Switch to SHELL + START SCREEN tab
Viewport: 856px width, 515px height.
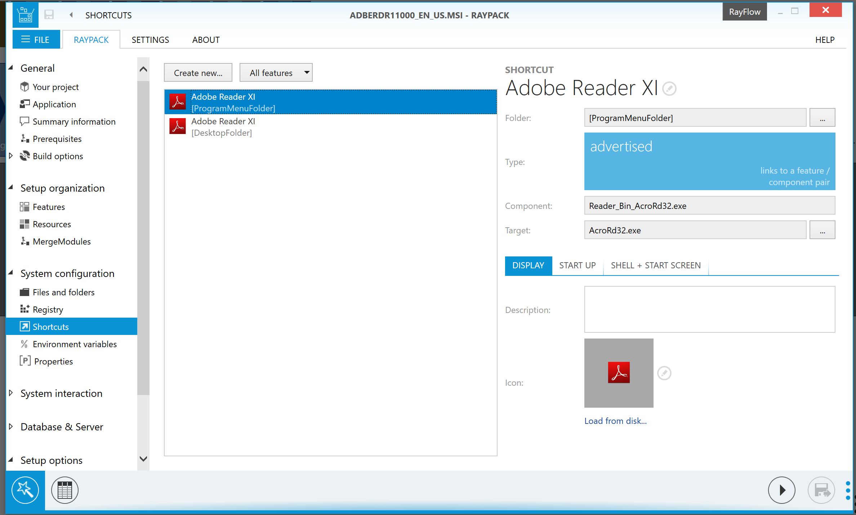(656, 265)
